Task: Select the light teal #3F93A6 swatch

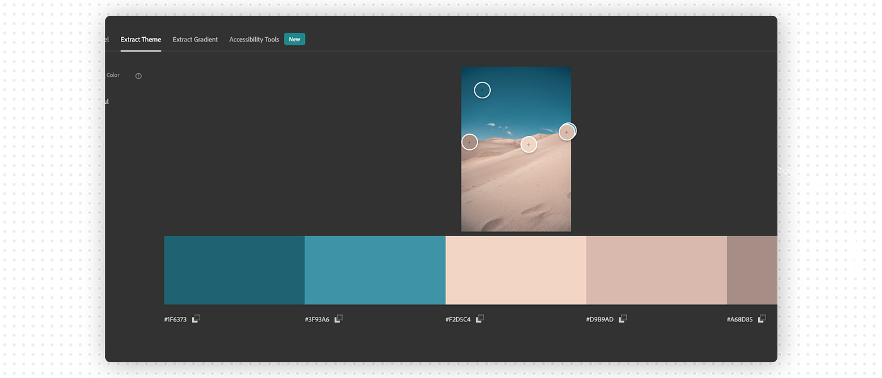Action: (375, 270)
